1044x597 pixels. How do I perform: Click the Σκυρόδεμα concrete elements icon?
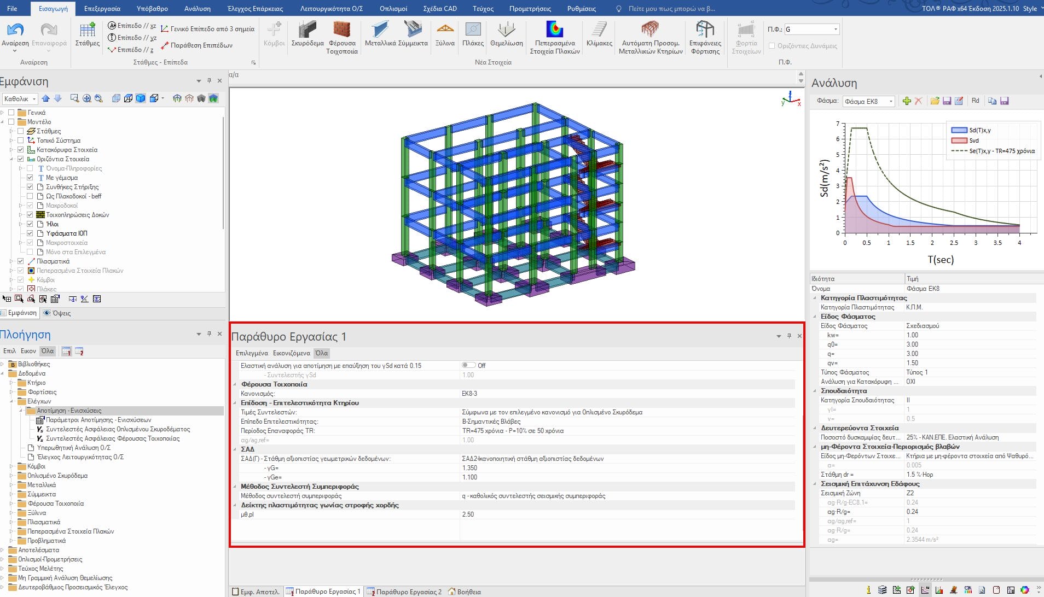(307, 30)
